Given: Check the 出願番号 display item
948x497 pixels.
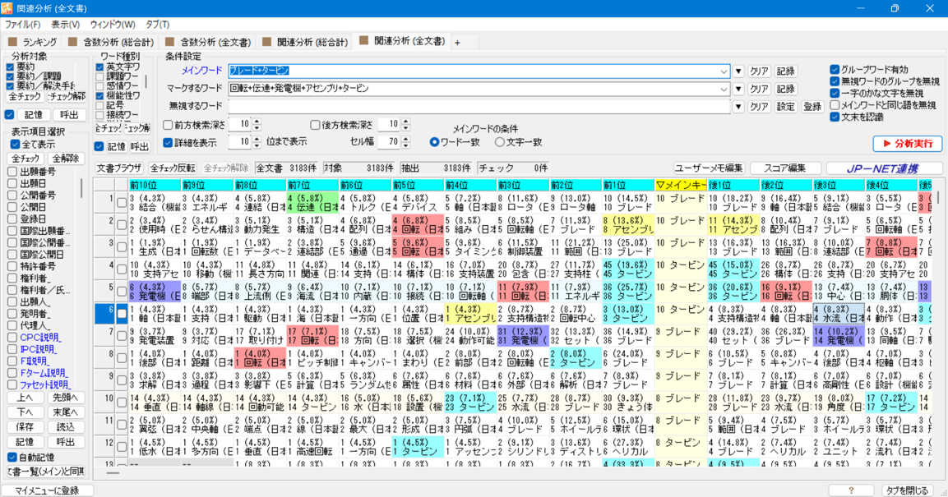Looking at the screenshot, I should tap(12, 172).
